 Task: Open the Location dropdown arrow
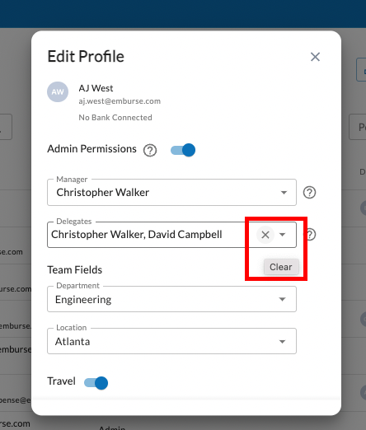282,341
